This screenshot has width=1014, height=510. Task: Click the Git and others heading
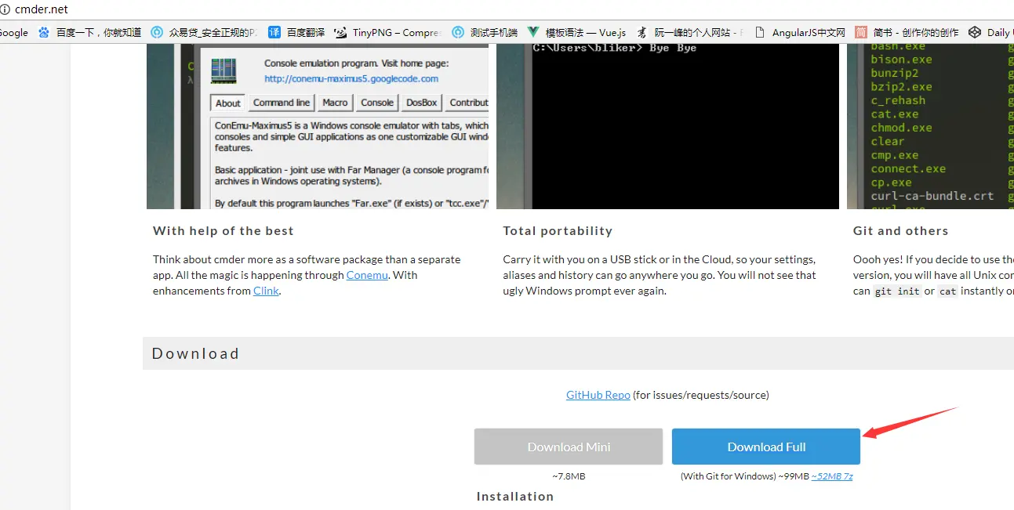click(x=900, y=230)
